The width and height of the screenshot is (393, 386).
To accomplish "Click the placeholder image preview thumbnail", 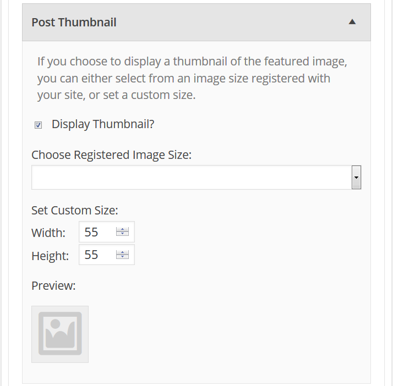I will [60, 334].
